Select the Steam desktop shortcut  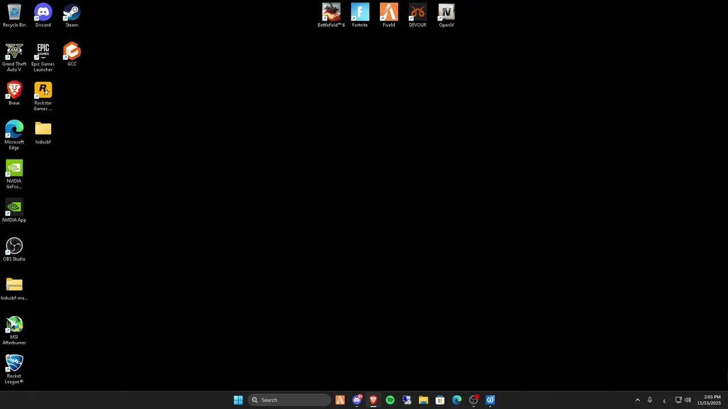72,16
